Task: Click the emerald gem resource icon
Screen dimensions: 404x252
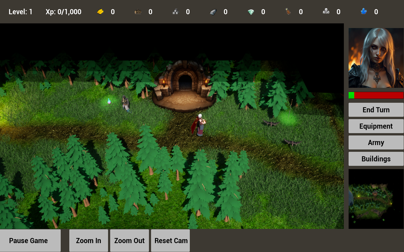Action: 251,12
